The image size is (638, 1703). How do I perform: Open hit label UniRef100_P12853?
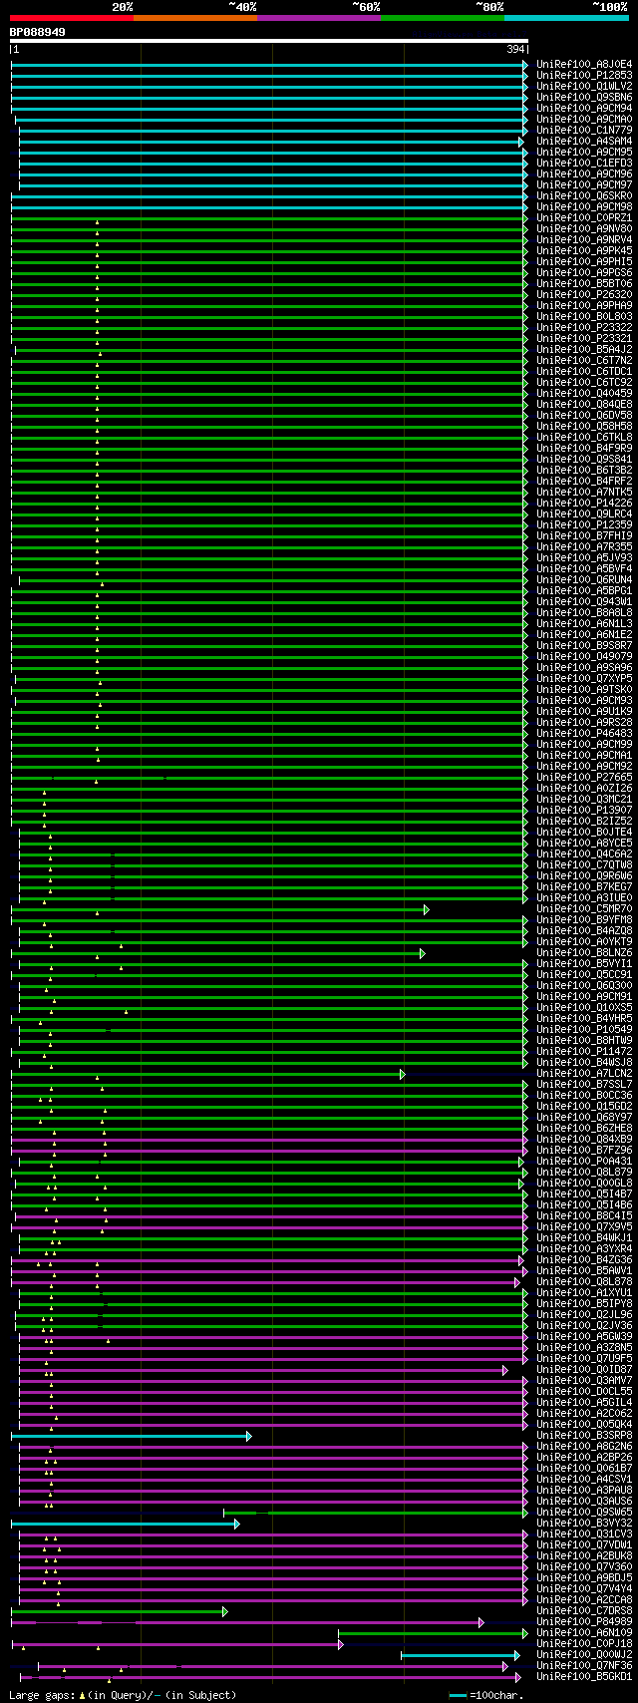(x=584, y=75)
